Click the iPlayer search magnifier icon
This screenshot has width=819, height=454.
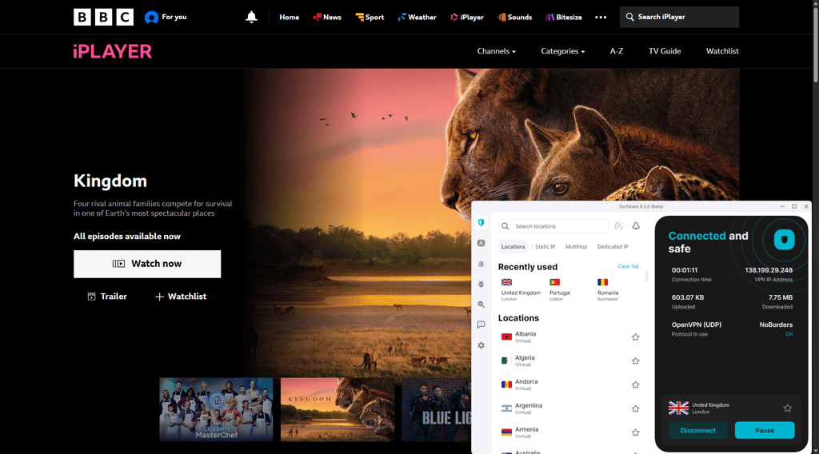[x=630, y=18]
